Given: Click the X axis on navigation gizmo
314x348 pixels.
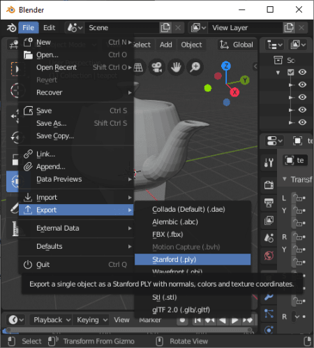Looking at the screenshot, I should tap(234, 92).
